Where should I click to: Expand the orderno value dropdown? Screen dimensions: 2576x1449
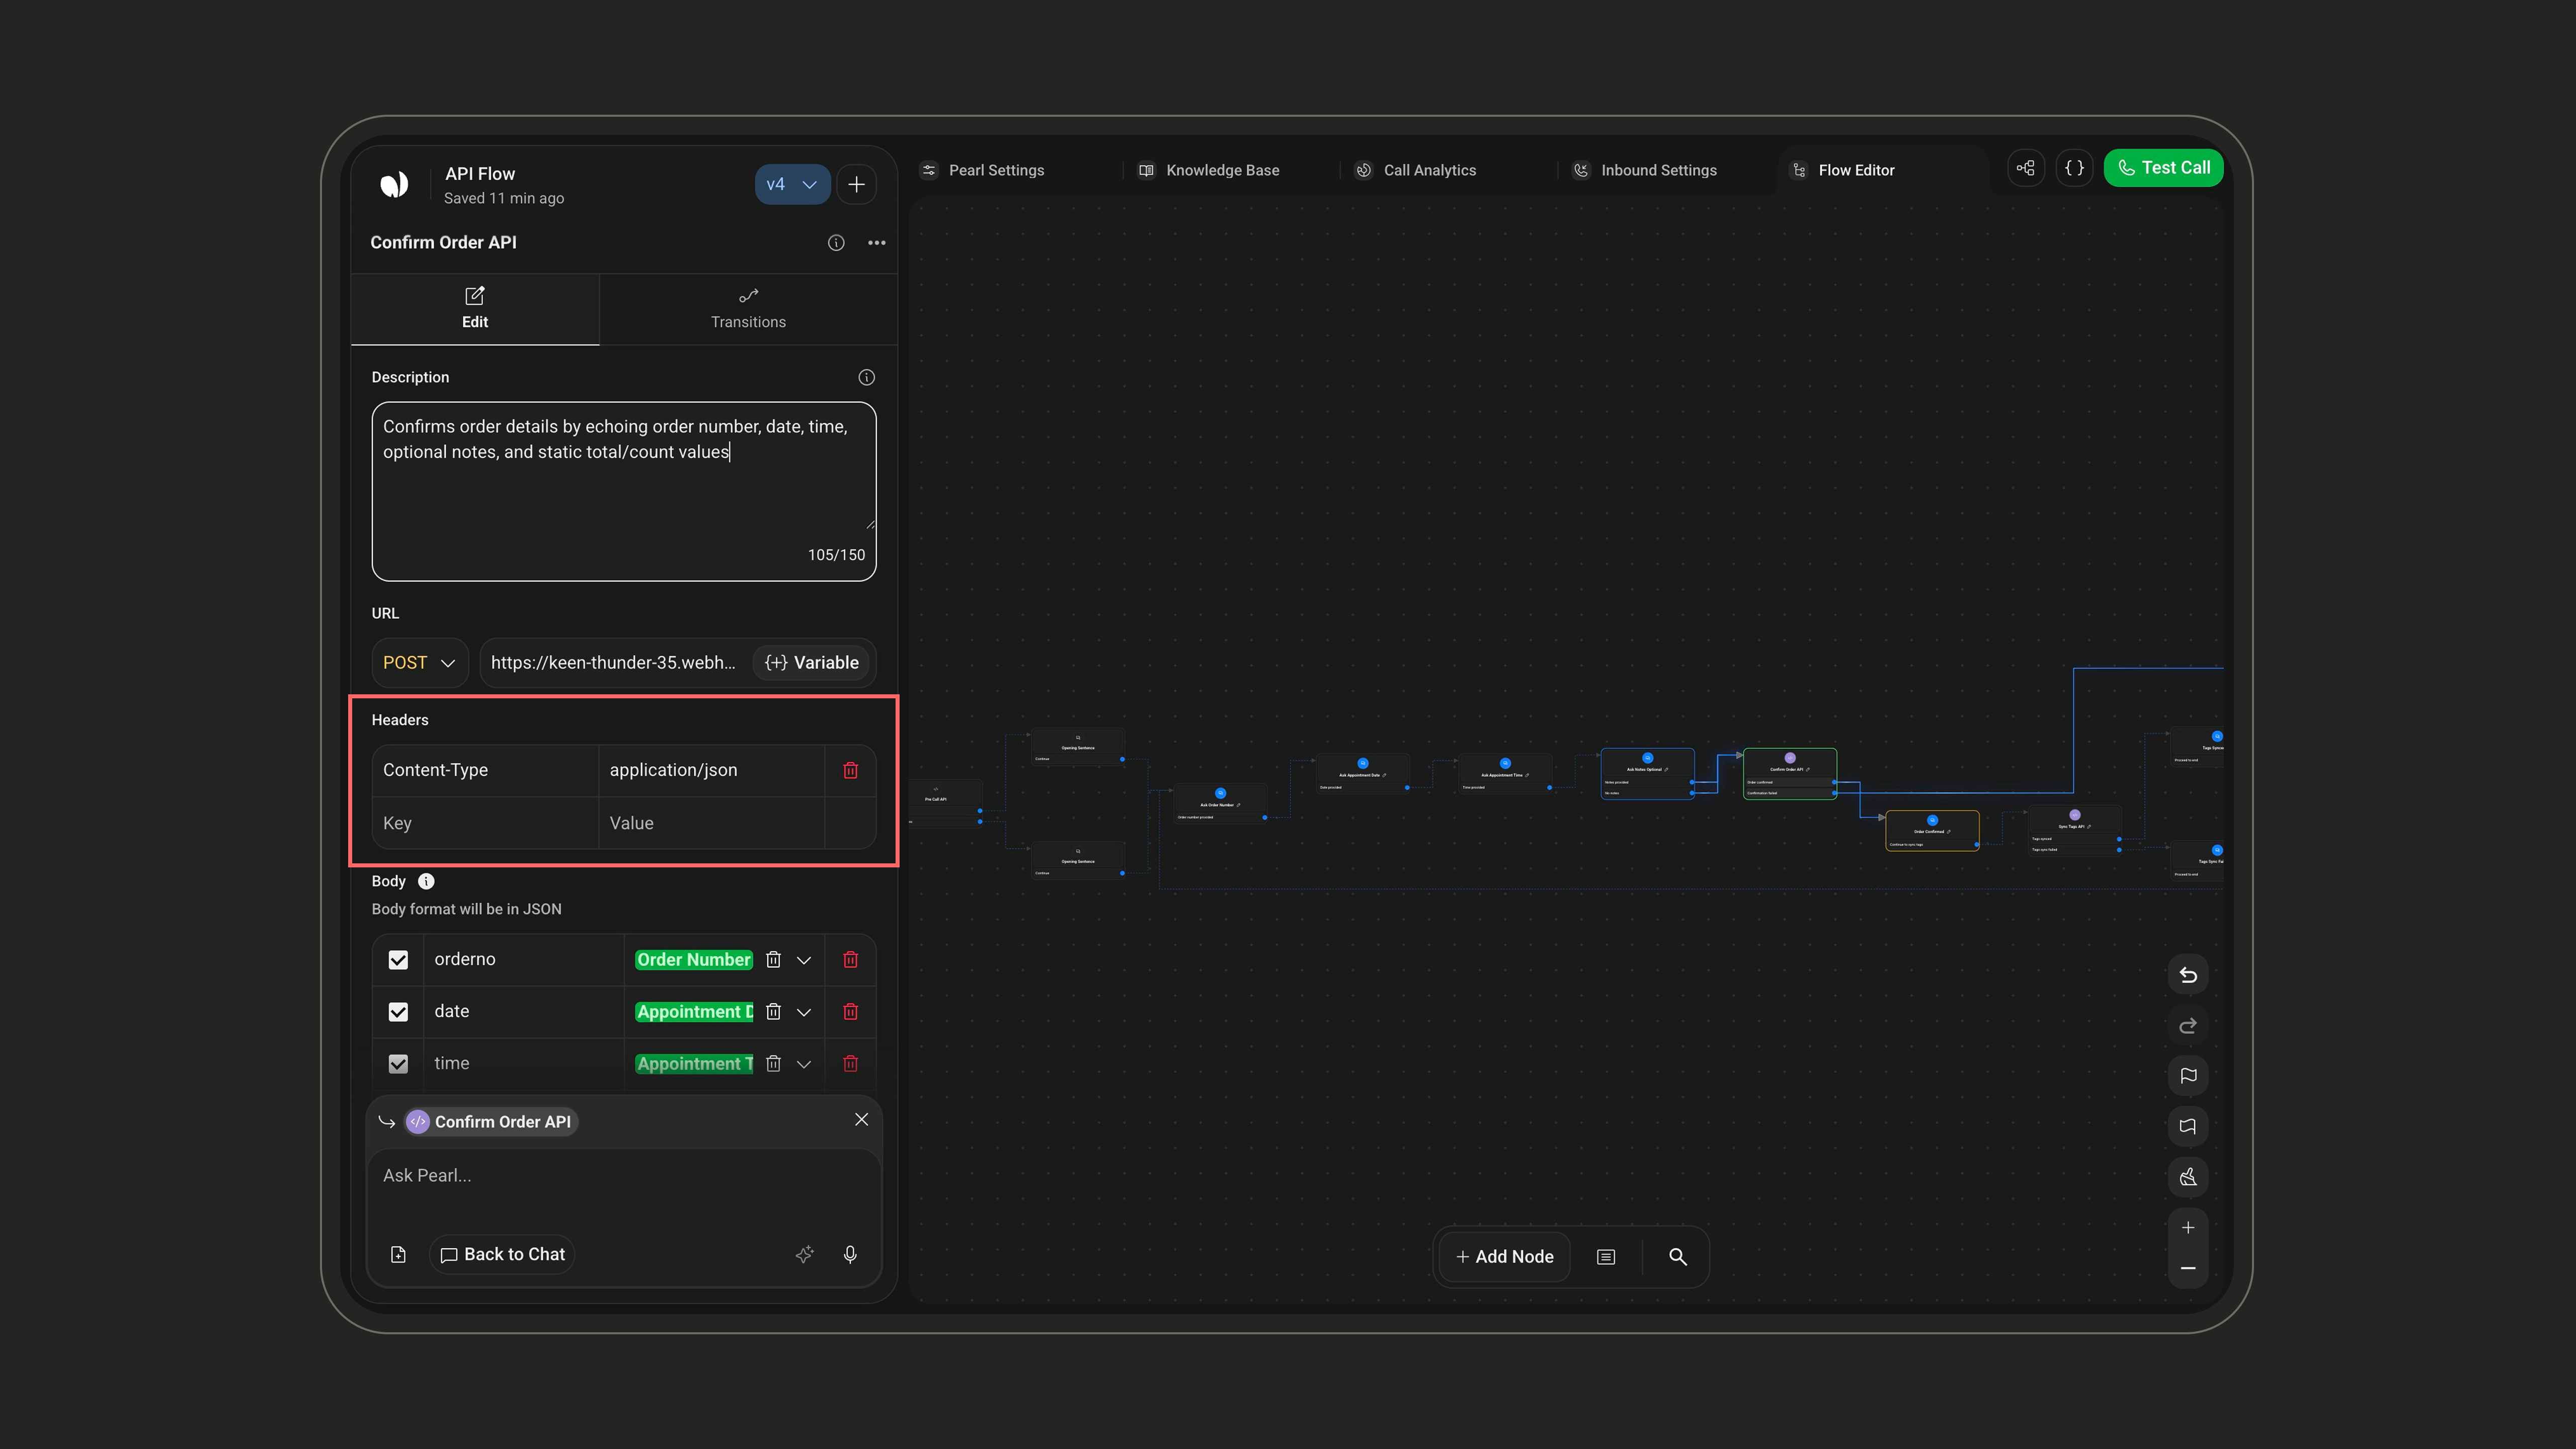[803, 960]
